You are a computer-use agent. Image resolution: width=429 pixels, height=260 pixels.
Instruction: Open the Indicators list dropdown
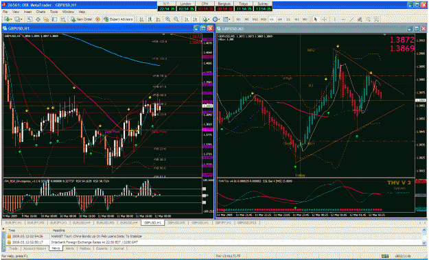point(205,19)
